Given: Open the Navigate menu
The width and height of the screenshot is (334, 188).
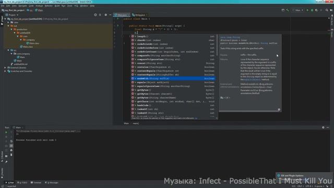Looking at the screenshot, I should coord(22,6).
